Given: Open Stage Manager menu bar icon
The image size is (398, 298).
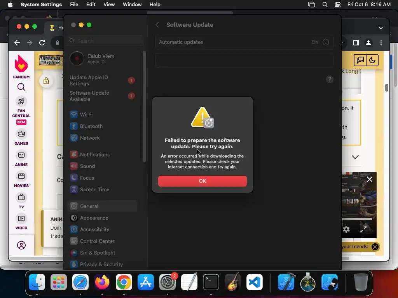Looking at the screenshot, I should [311, 5].
